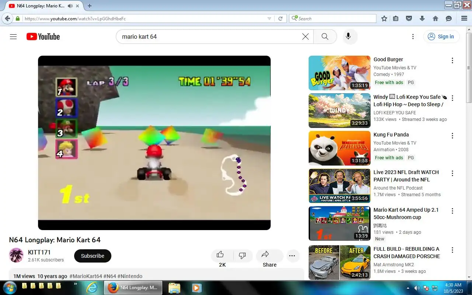
Task: Open the KITT171 channel avatar
Action: (x=16, y=256)
